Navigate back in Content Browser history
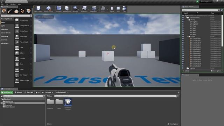This screenshot has height=126, width=224. (x=36, y=92)
